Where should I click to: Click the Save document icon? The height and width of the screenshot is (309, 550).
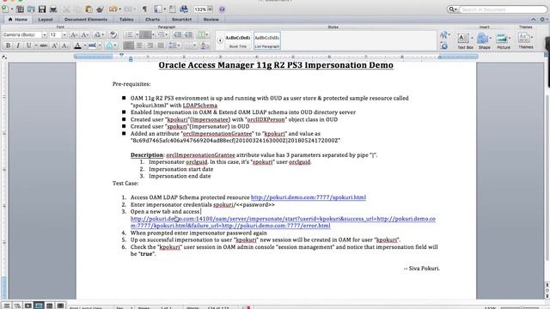pos(42,9)
